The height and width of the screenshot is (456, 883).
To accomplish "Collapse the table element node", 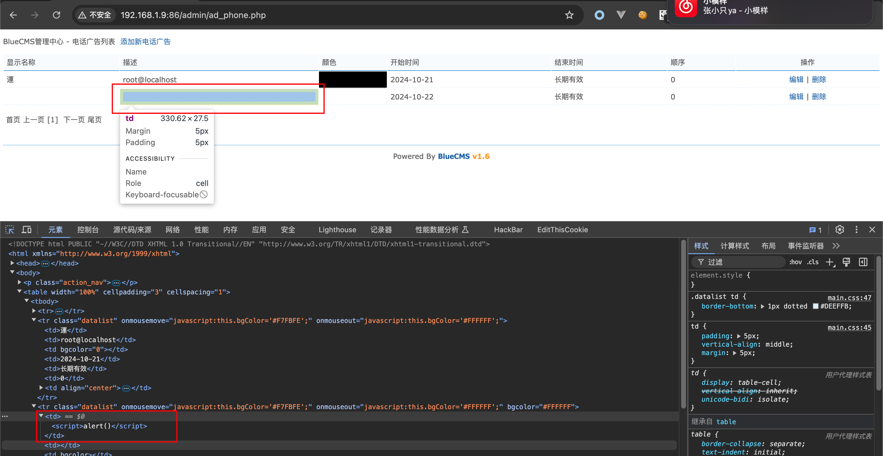I will coord(20,291).
